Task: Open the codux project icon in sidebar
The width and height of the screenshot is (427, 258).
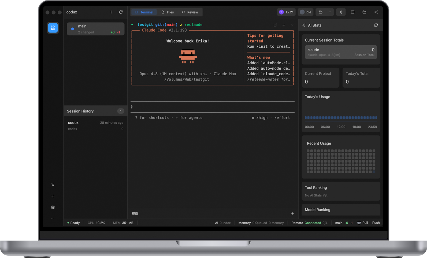Action: 53,28
